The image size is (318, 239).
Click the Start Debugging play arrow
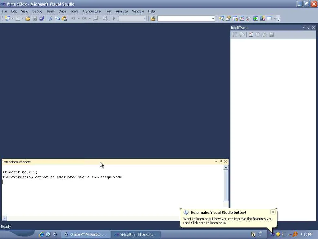114,18
